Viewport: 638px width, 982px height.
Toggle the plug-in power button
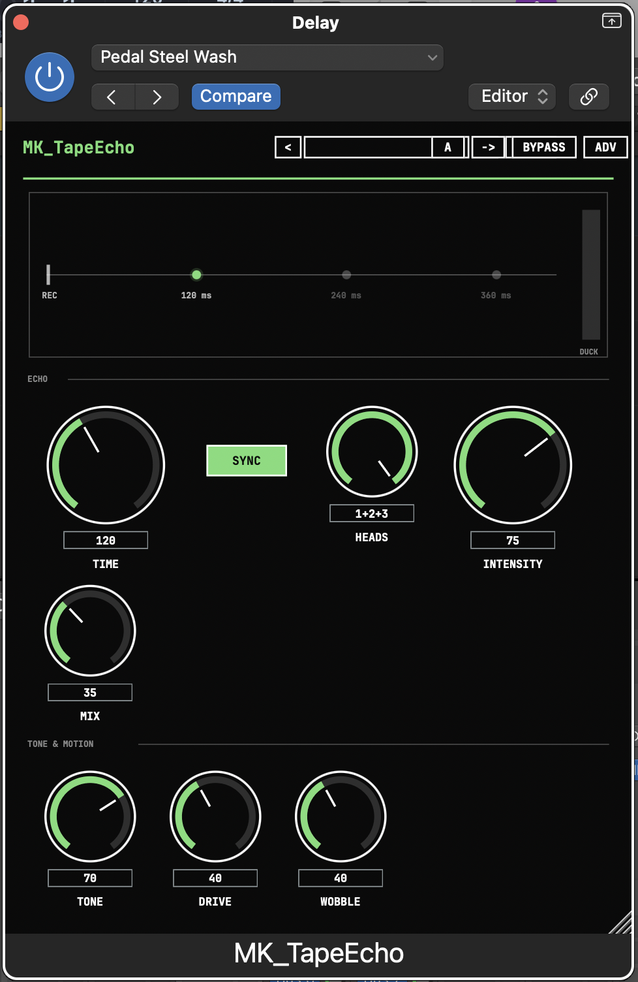(50, 77)
